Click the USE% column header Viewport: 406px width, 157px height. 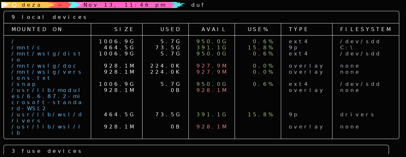tap(258, 29)
